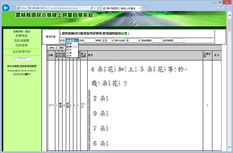Open browser tools gear icon
233x153 pixels.
pyautogui.click(x=228, y=7)
